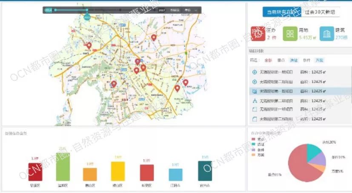Click the light blue 江阴市 bar
This screenshot has width=352, height=193.
[x=175, y=175]
